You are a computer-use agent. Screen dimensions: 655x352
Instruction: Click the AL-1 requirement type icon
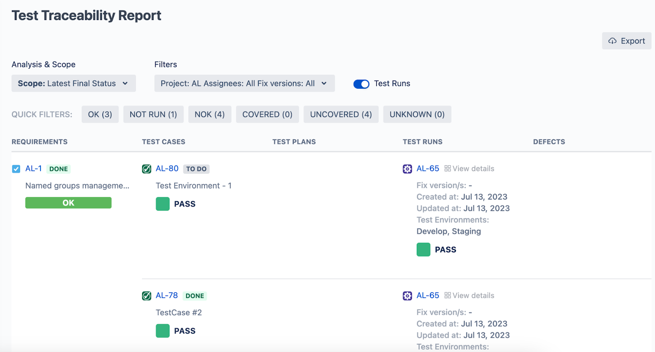pos(16,169)
